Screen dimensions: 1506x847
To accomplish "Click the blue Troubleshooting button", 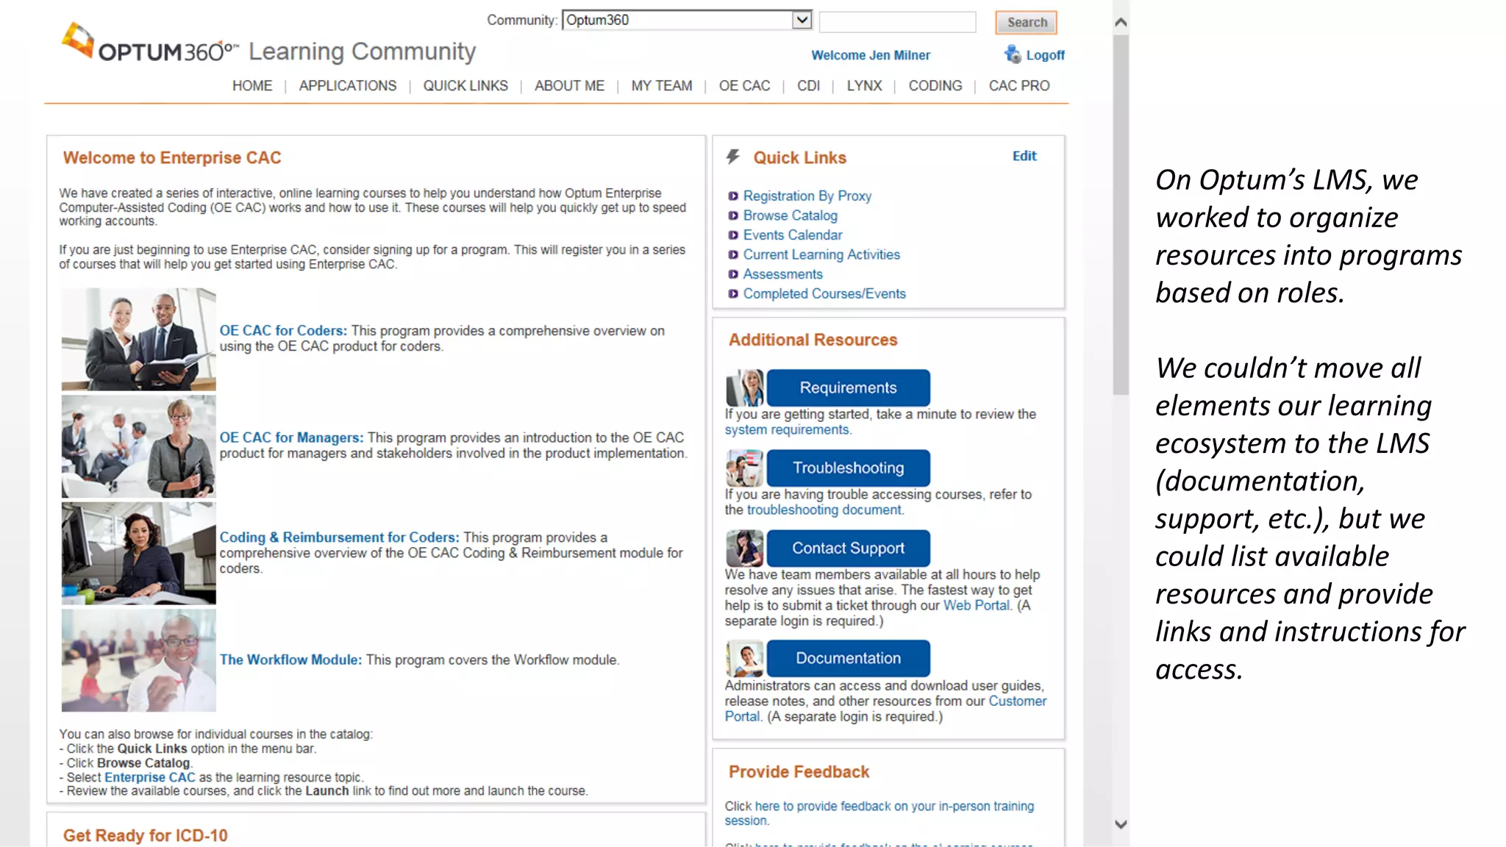I will (848, 468).
